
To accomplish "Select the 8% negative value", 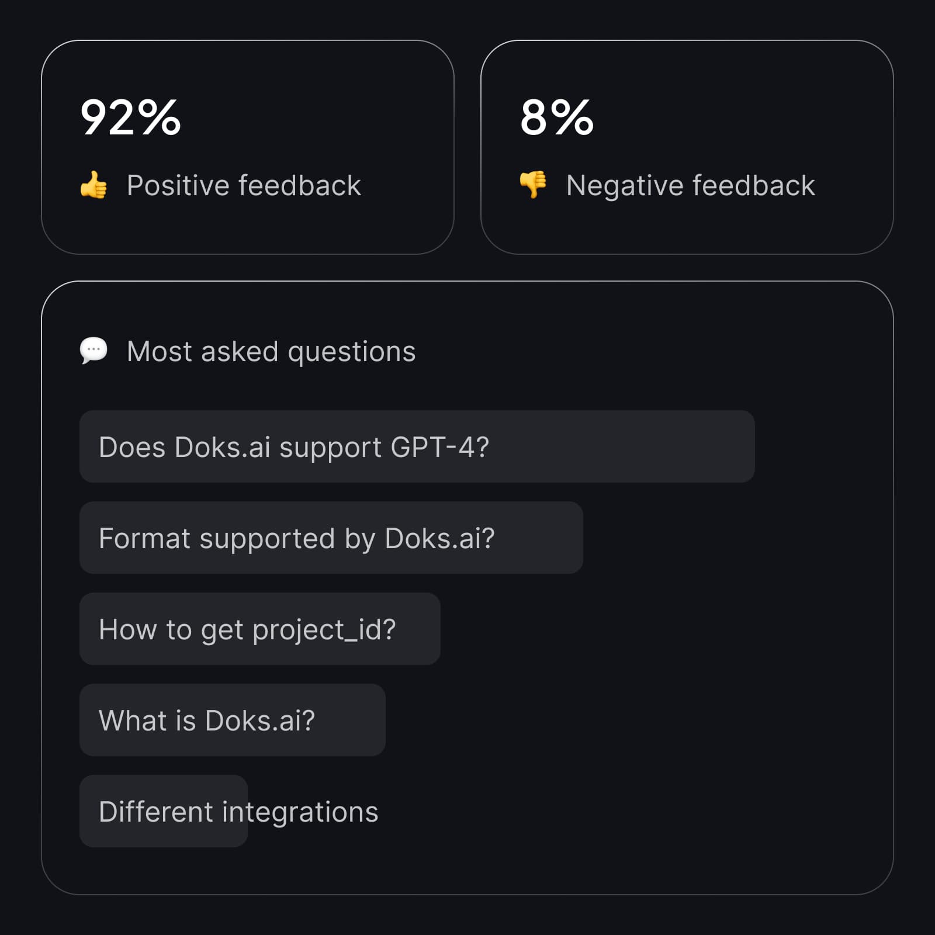I will click(x=557, y=117).
